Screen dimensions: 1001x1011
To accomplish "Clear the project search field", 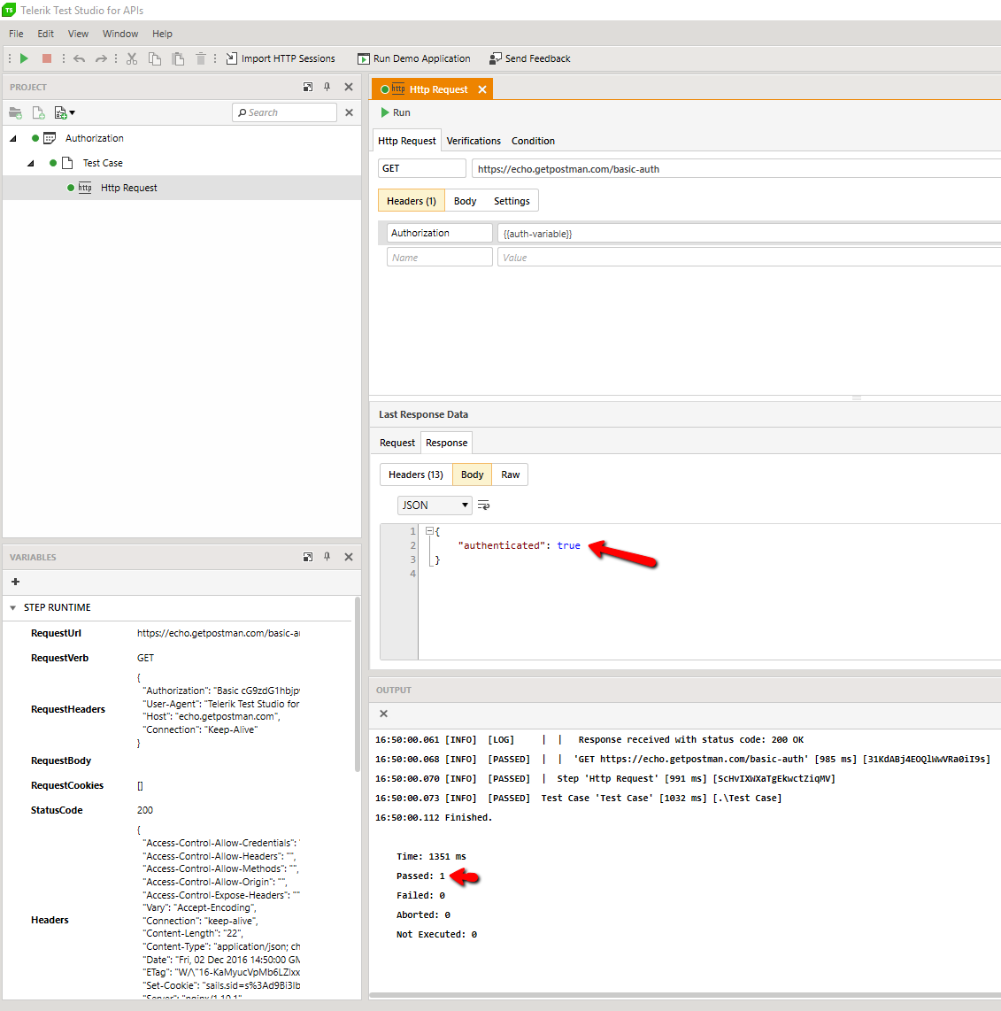I will (349, 112).
